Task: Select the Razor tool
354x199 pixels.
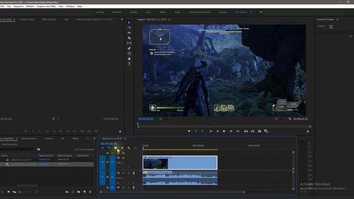Action: [x=129, y=38]
